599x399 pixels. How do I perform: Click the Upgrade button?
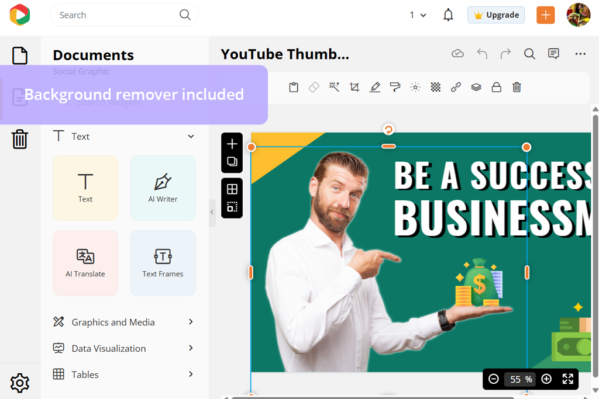point(496,15)
